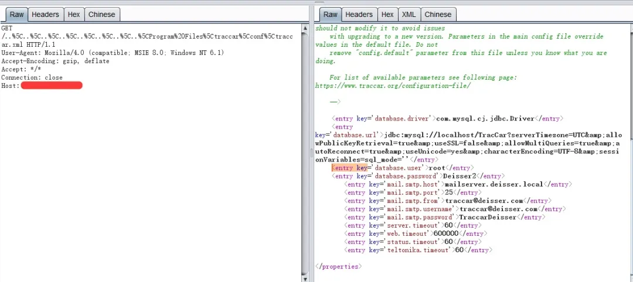Click the database.driver entry line
Screen dimensions: 633x282
pyautogui.click(x=447, y=118)
